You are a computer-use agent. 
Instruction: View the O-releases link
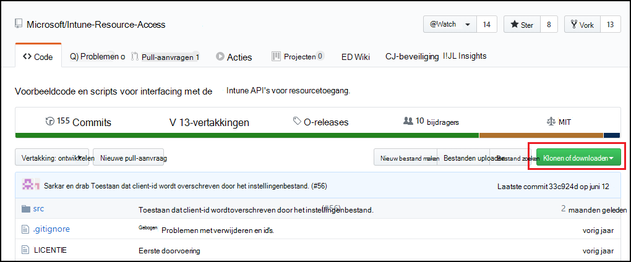(x=320, y=122)
